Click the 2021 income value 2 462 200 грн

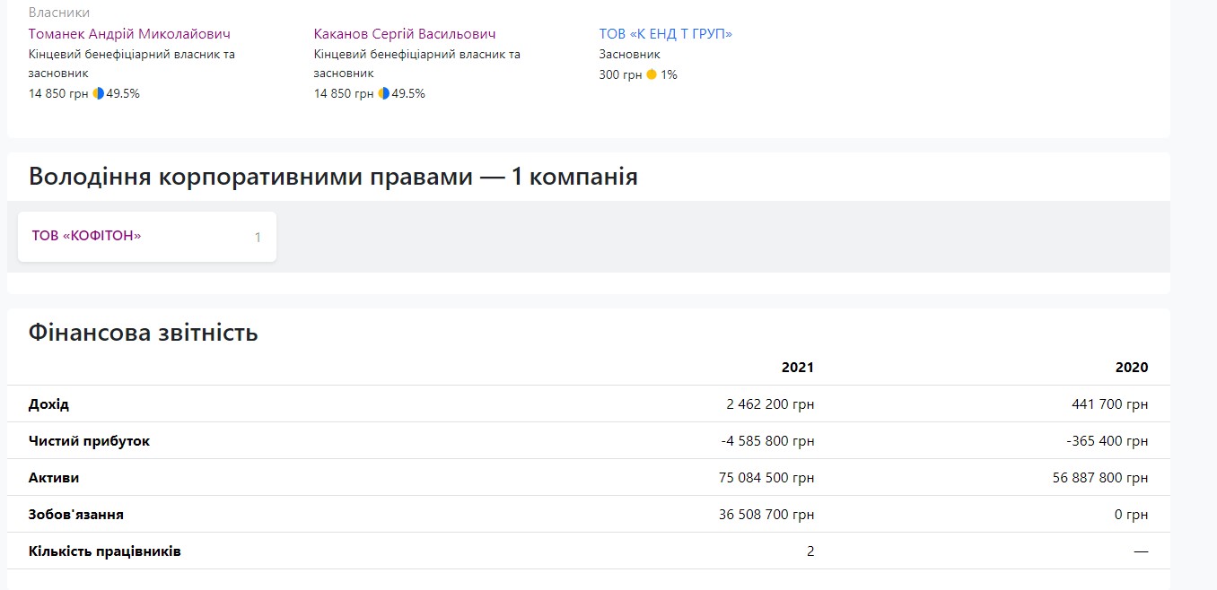click(x=770, y=404)
